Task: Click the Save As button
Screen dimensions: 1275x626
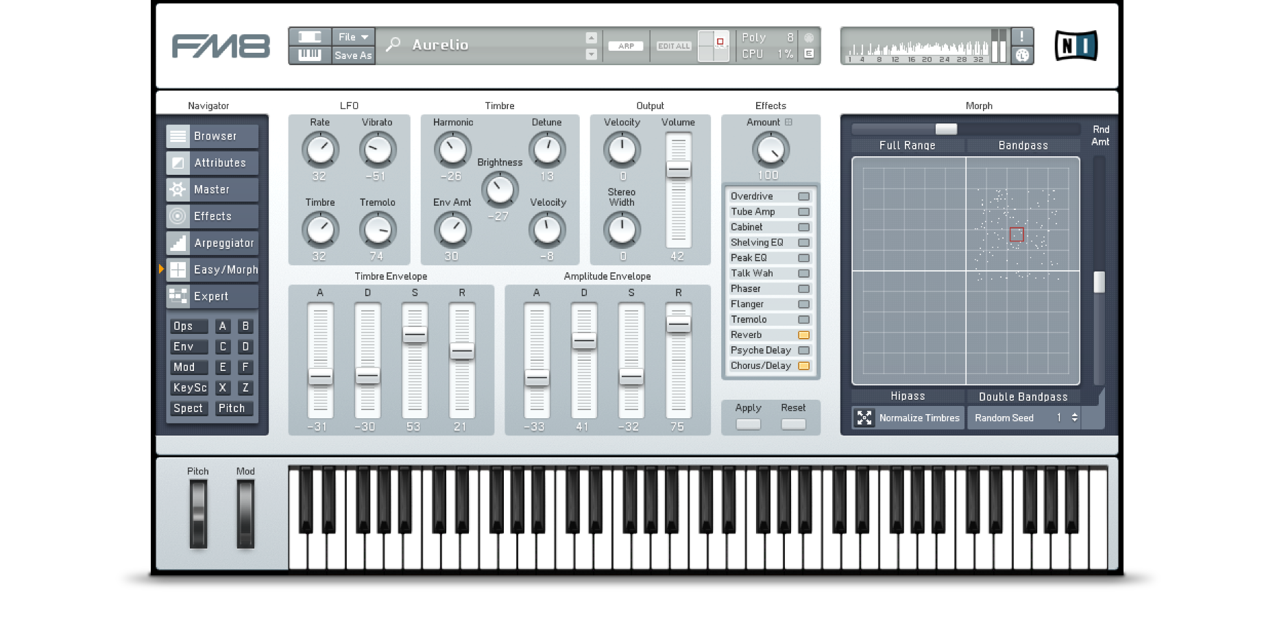Action: [353, 56]
